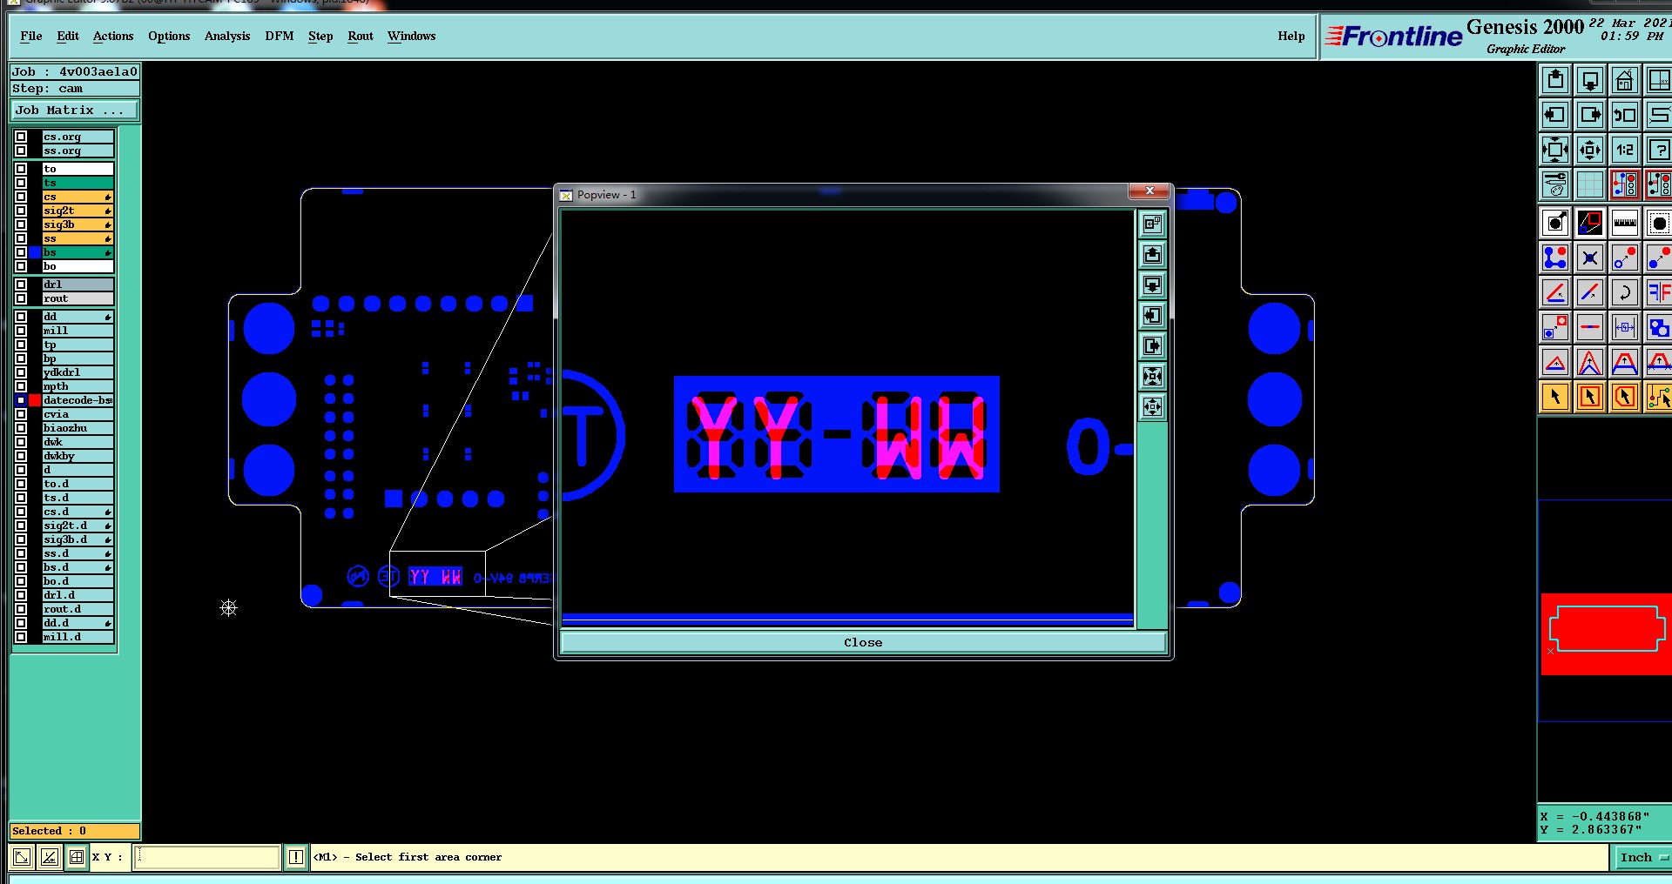
Task: Select the ruler measure tool
Action: (x=1625, y=223)
